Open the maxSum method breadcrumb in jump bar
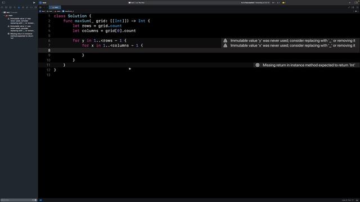 [68, 11]
